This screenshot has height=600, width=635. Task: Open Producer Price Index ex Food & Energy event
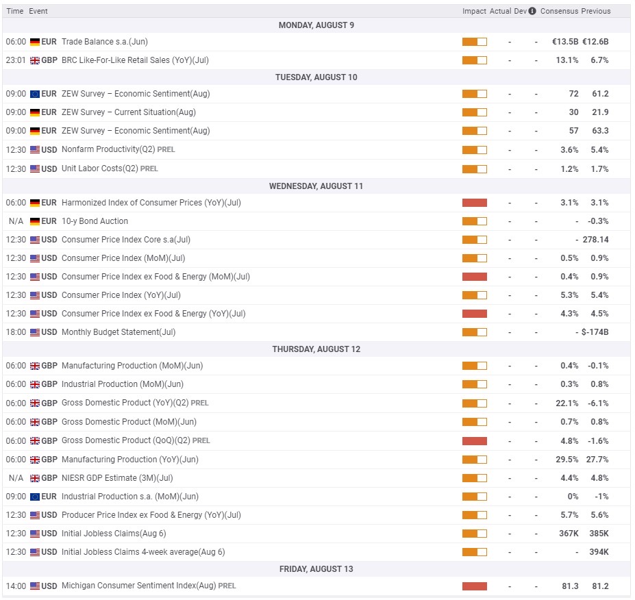pyautogui.click(x=151, y=515)
